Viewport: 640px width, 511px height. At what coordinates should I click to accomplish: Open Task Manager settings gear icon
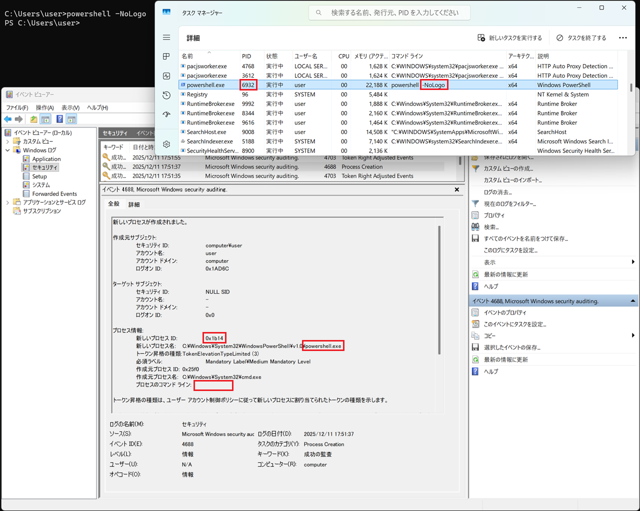(x=166, y=144)
